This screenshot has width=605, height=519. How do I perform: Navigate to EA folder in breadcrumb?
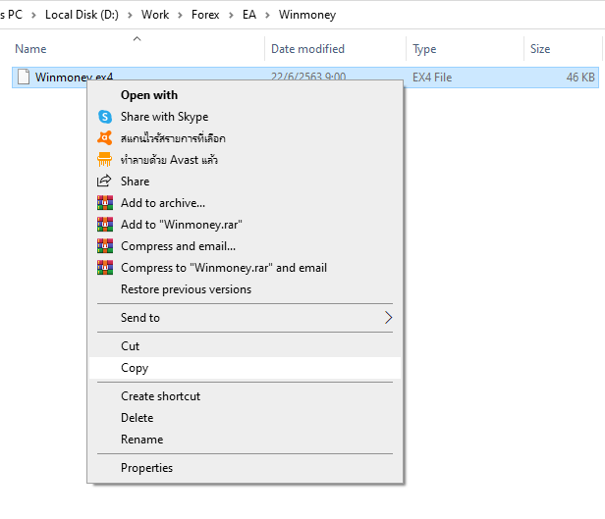pos(249,15)
